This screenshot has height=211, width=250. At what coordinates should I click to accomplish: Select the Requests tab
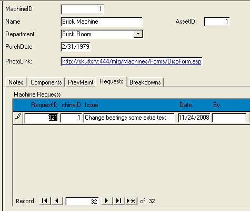point(112,81)
